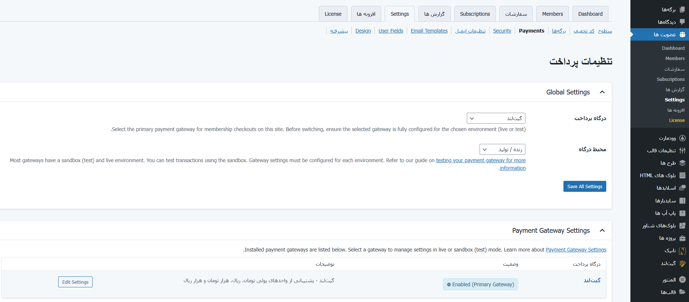Click the Pages icon in sidebar
689x302 pixels.
click(x=682, y=10)
